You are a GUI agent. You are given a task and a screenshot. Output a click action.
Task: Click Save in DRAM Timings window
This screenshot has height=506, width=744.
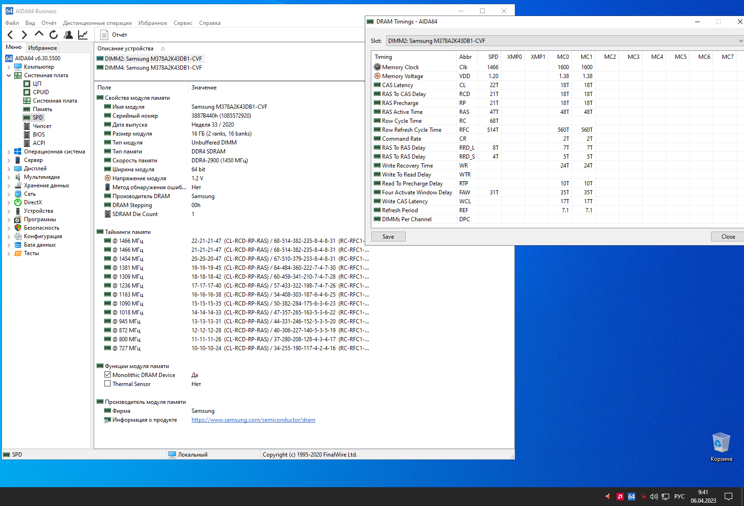coord(388,237)
